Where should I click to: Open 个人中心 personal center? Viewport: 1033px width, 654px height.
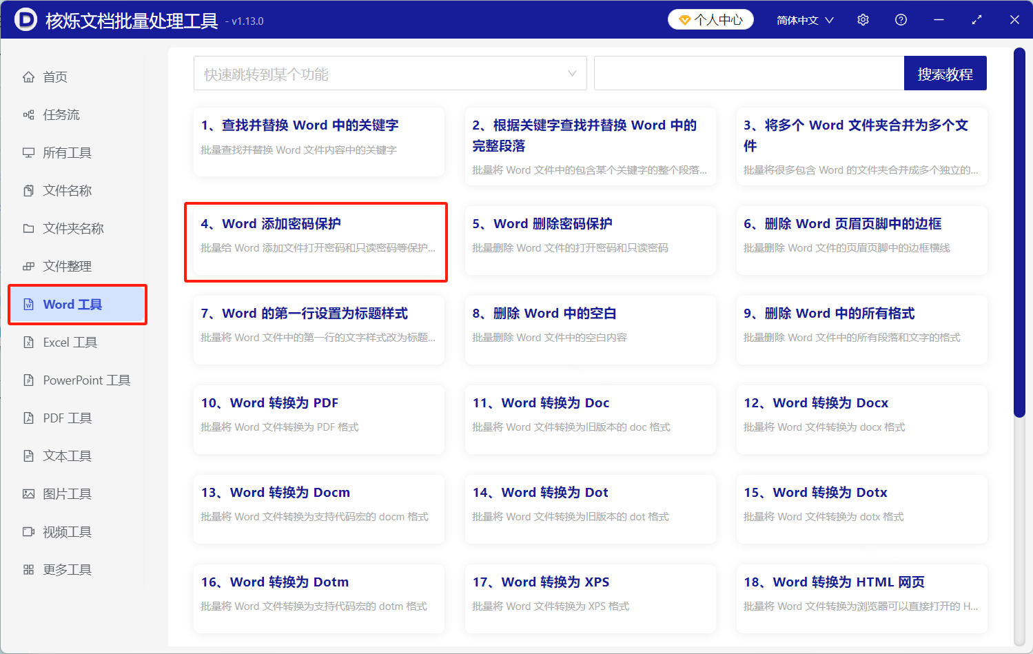(710, 19)
